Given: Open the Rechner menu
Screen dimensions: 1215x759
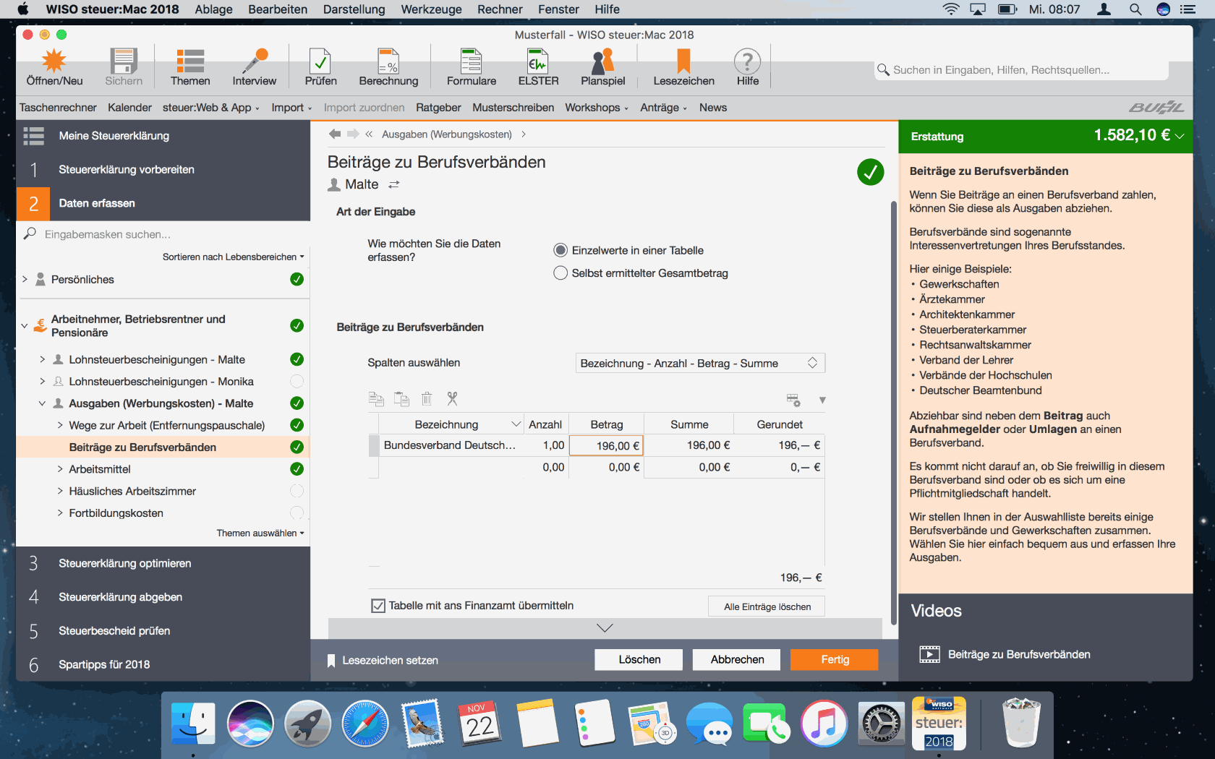Looking at the screenshot, I should point(500,9).
